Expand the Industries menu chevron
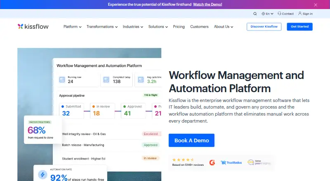The width and height of the screenshot is (330, 181). click(142, 27)
